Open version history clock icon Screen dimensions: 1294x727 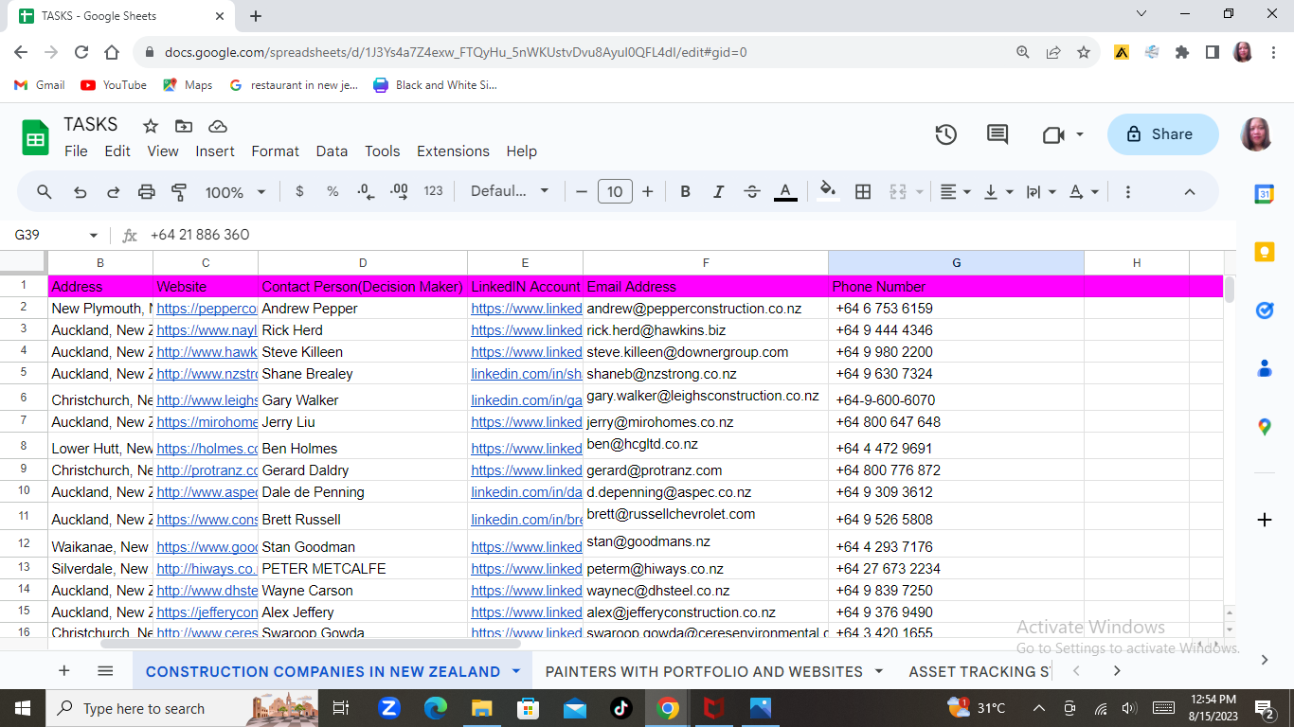coord(945,134)
